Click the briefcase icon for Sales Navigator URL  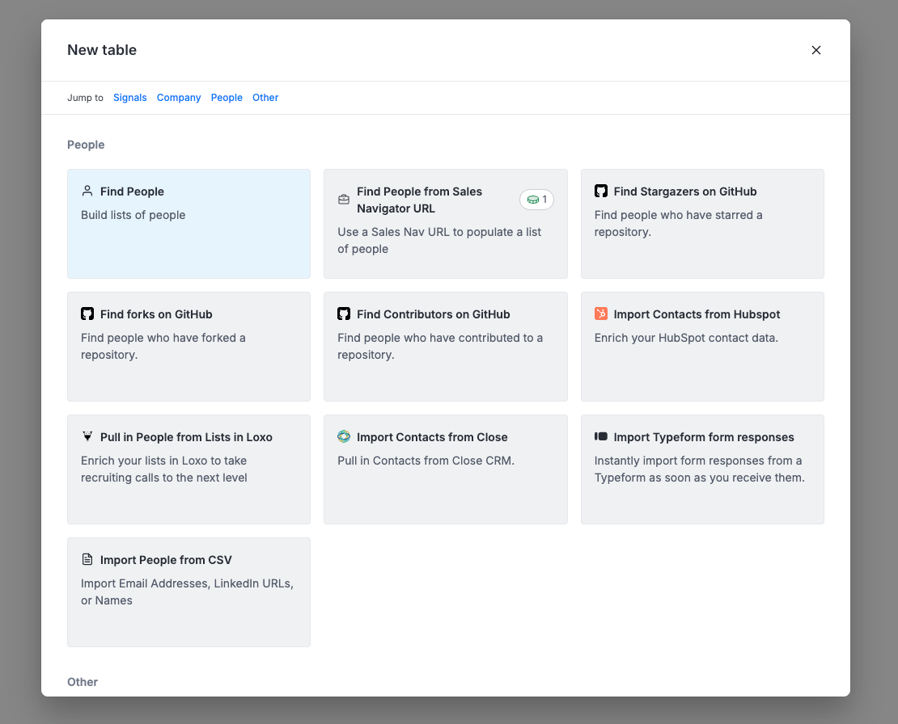click(x=344, y=200)
